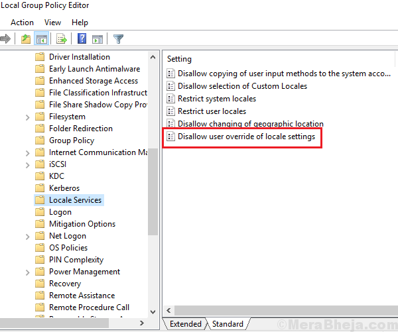
Task: Select File Classification Infrastructure in tree
Action: (98, 93)
